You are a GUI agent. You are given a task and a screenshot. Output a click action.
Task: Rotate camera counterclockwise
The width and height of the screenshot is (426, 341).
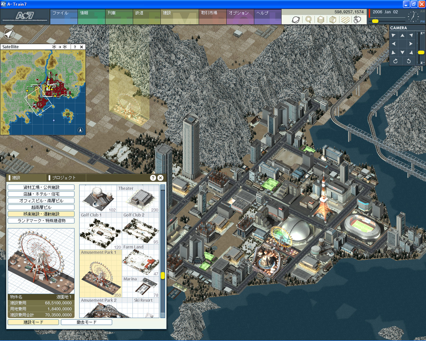click(x=409, y=61)
